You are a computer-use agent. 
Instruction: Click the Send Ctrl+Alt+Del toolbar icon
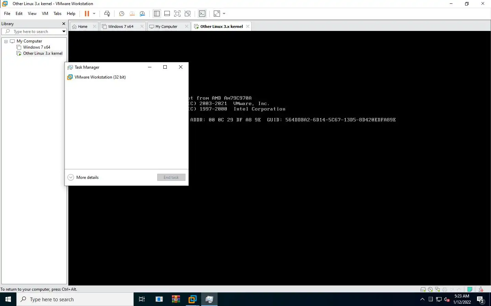107,14
